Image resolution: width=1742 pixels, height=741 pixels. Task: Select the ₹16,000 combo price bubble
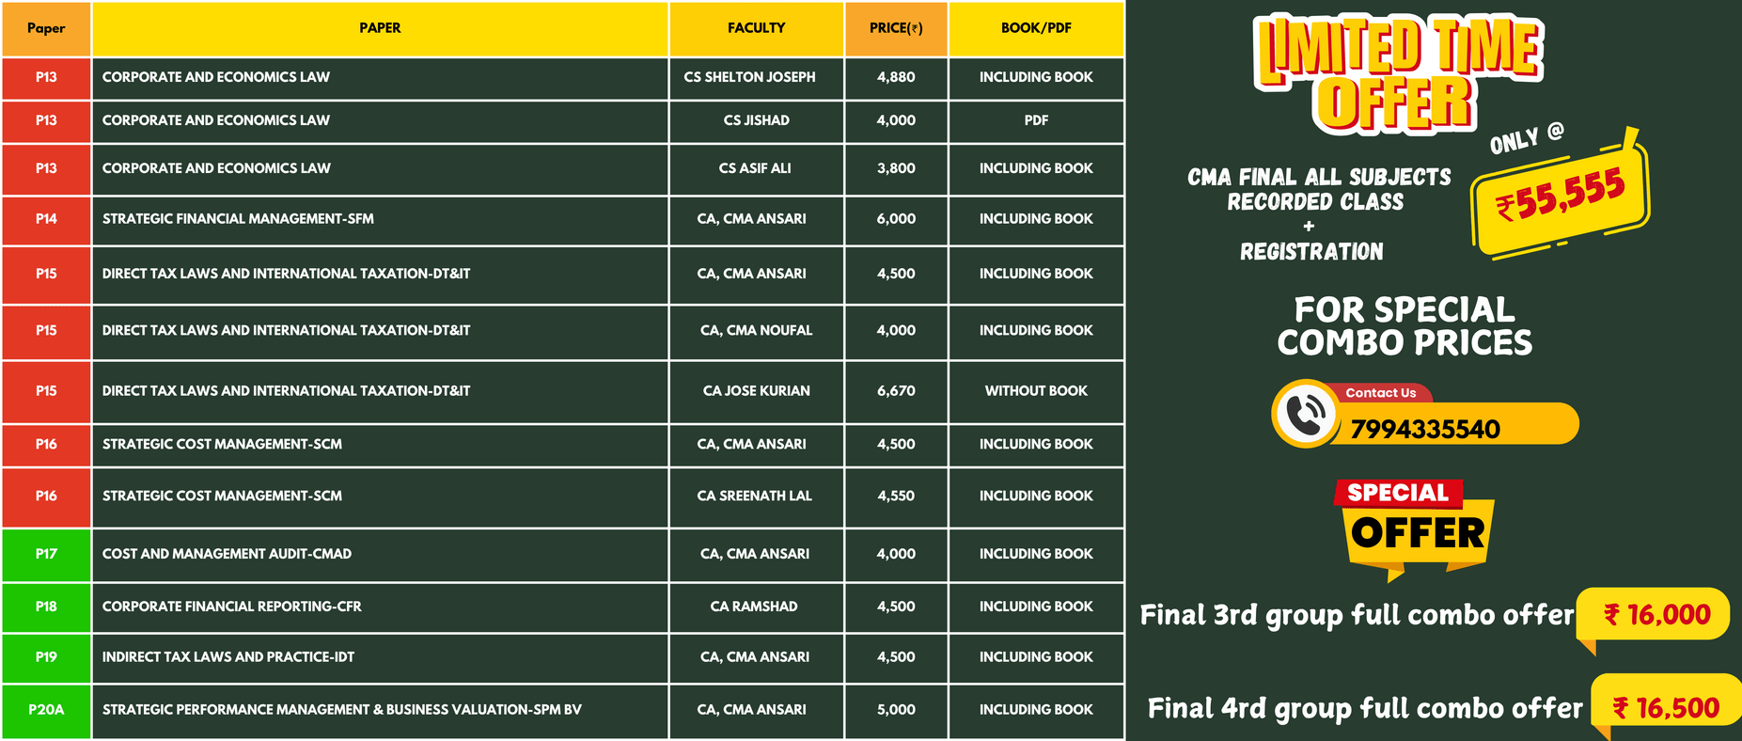point(1654,617)
